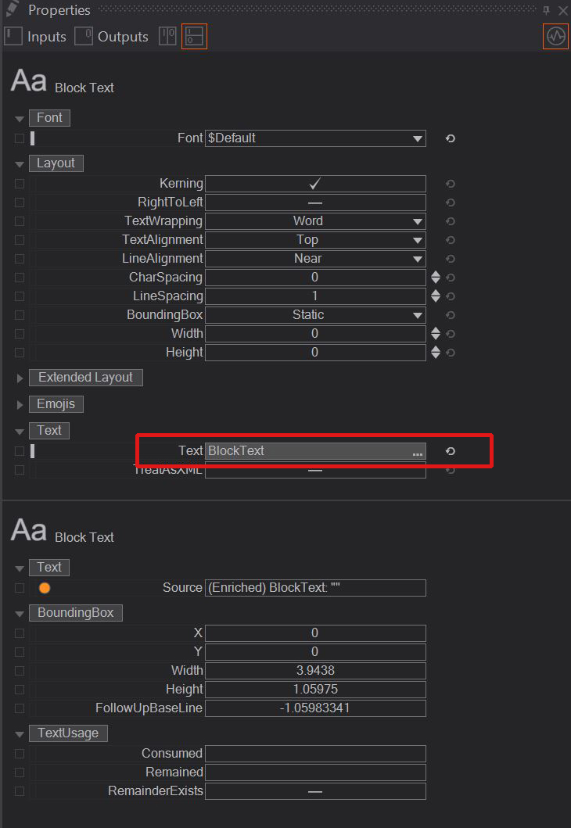
Task: Click inside the CharSpacing input field
Action: (x=315, y=277)
